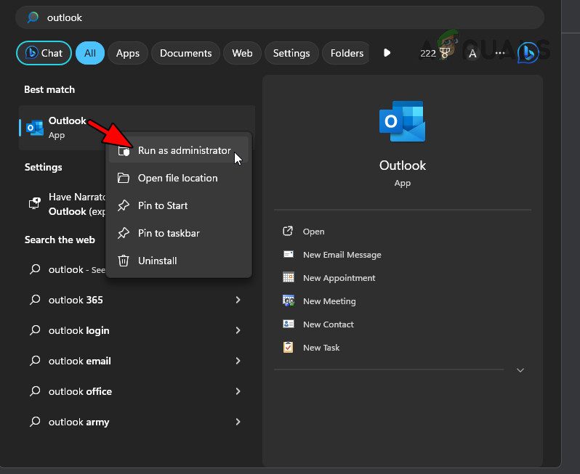Click the trash icon beside Uninstall
The image size is (580, 474).
pos(123,261)
